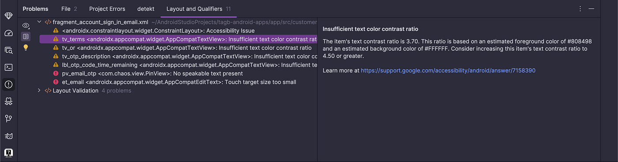Open the Problems circle icon in sidebar

pyautogui.click(x=9, y=85)
